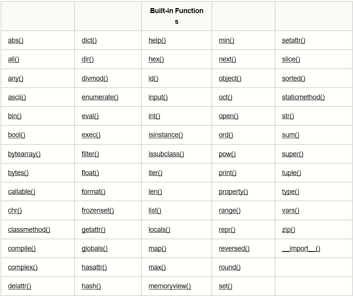Follow the staticmethod() link
Screen dimensions: 353x296
coord(303,97)
